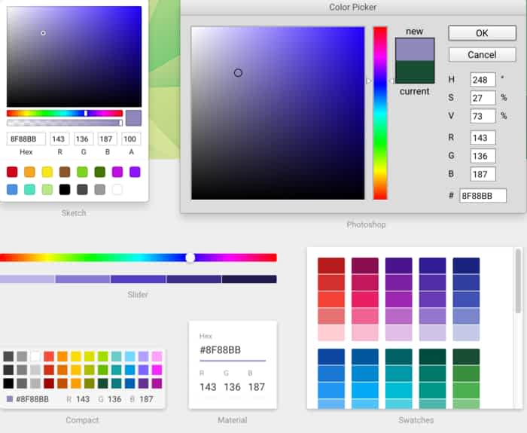Click the Swatches panel vertical scrollbar

point(518,282)
